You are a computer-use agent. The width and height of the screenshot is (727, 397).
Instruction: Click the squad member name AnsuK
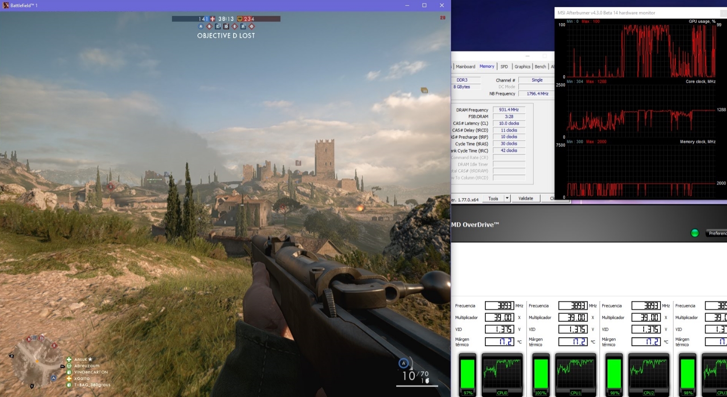(x=81, y=360)
